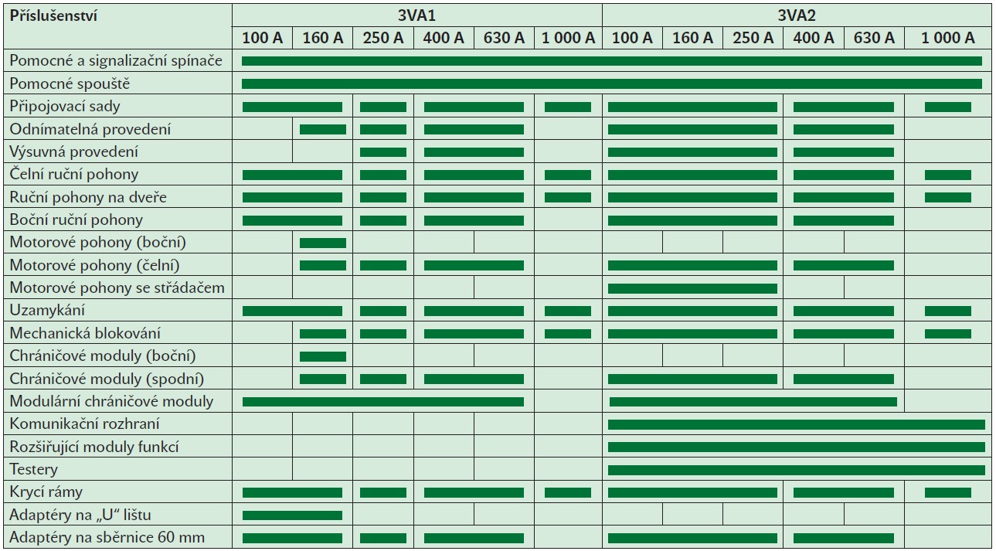Click the 1 000 A column under 3VA1
The width and height of the screenshot is (996, 551).
pyautogui.click(x=568, y=38)
